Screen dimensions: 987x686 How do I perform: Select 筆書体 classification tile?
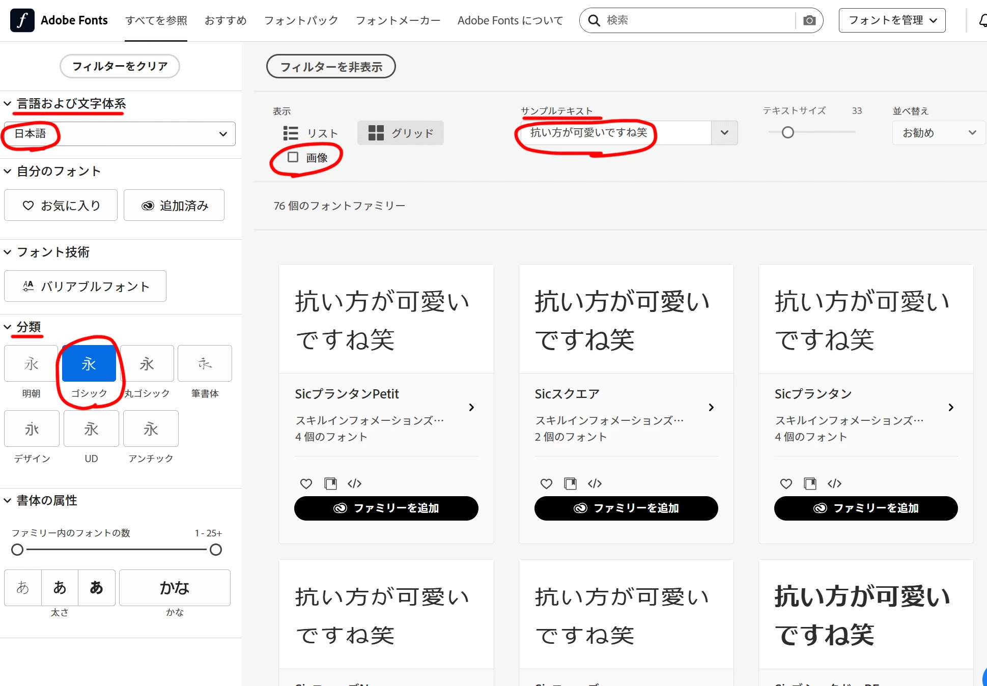[x=205, y=364]
